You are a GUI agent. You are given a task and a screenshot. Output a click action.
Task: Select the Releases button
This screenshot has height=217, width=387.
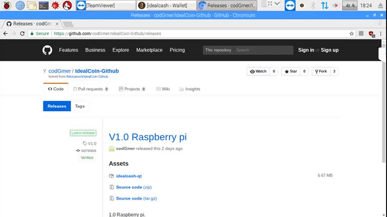coord(57,106)
